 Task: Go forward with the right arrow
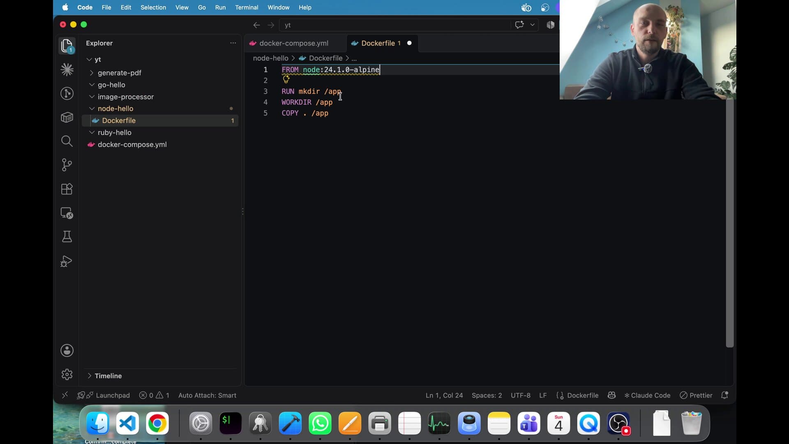point(271,25)
